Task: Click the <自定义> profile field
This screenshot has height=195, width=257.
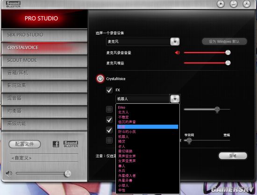Action: [44, 158]
